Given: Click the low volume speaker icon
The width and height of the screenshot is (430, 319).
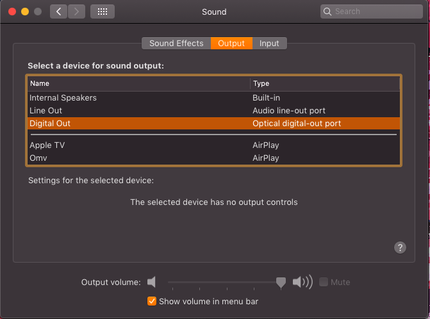Looking at the screenshot, I should (x=151, y=282).
